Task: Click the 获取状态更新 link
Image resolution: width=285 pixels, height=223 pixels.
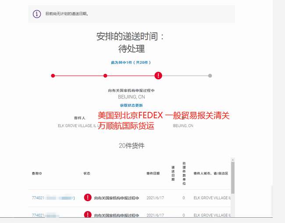Action: point(132,105)
